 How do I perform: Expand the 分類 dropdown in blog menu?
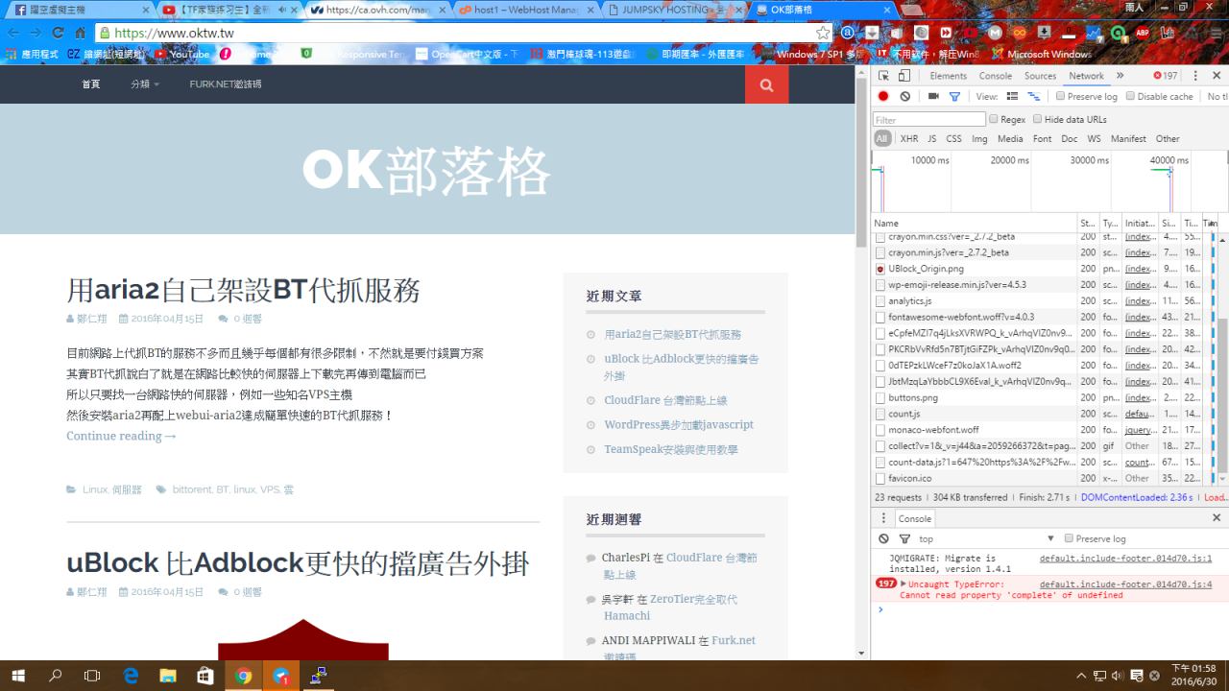[x=145, y=84]
